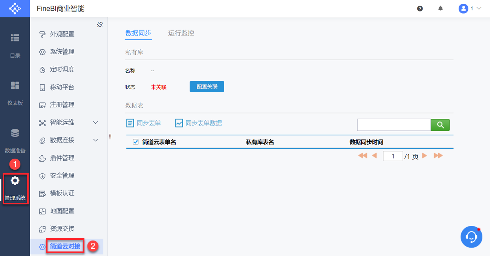The width and height of the screenshot is (490, 256).
Task: Open the 管理系统 management section
Action: 15,188
